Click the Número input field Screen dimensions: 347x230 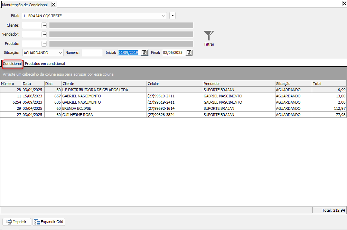[92, 52]
